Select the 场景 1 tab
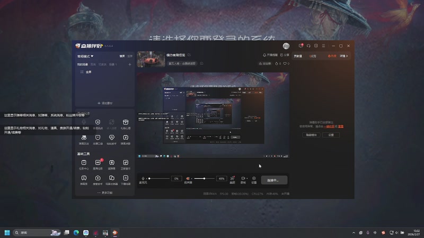424x238 pixels. 113,65
